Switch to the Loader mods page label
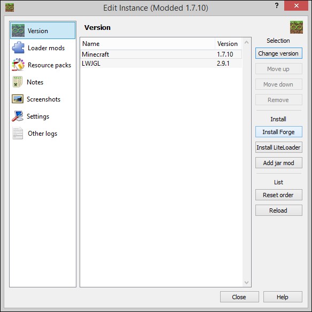The width and height of the screenshot is (312, 312). (46, 48)
